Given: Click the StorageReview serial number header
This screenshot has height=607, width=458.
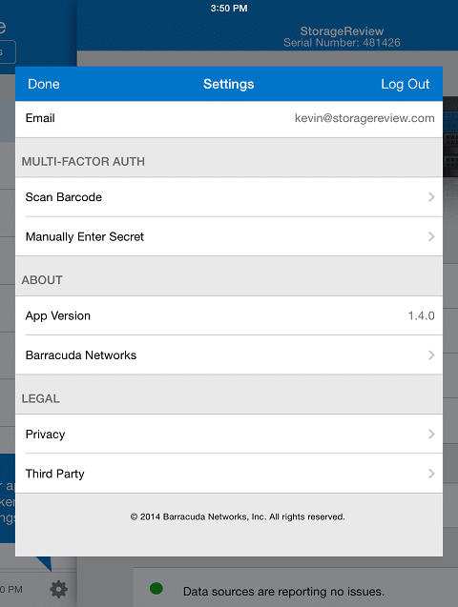Looking at the screenshot, I should point(342,37).
